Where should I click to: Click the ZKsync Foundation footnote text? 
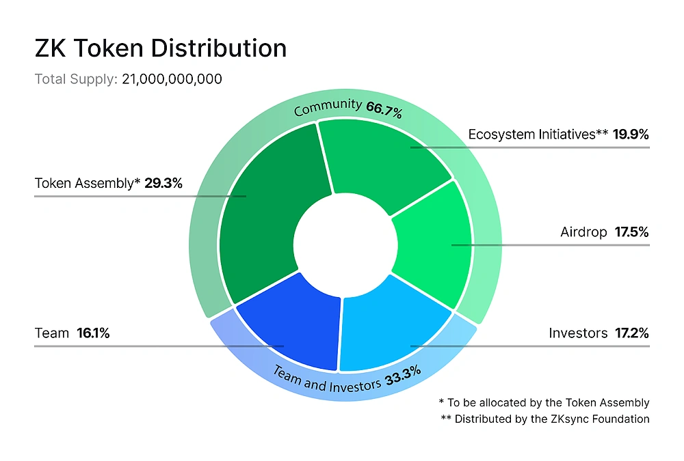[544, 419]
